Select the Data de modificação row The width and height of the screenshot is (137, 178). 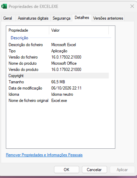[58, 88]
